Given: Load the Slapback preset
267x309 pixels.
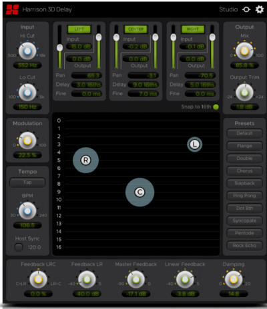Looking at the screenshot, I should coord(244,183).
